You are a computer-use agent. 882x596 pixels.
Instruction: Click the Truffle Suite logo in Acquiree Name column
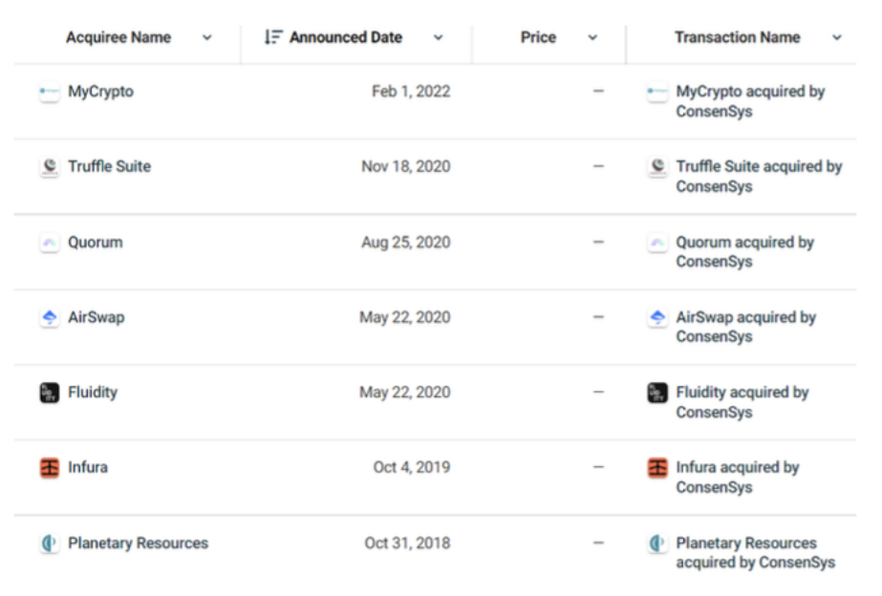[50, 167]
